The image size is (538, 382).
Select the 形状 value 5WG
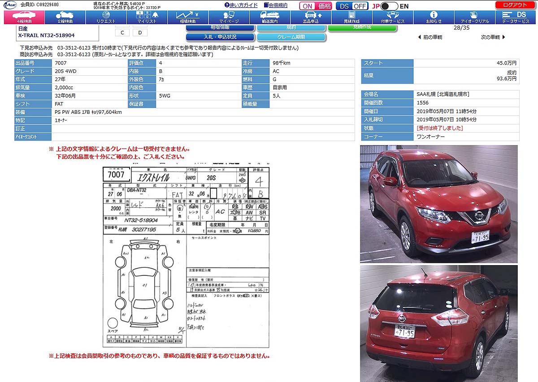pos(165,96)
